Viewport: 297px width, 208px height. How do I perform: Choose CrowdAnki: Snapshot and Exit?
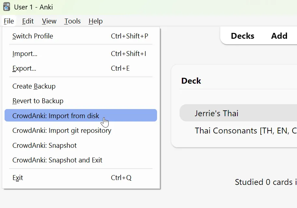[x=57, y=160]
